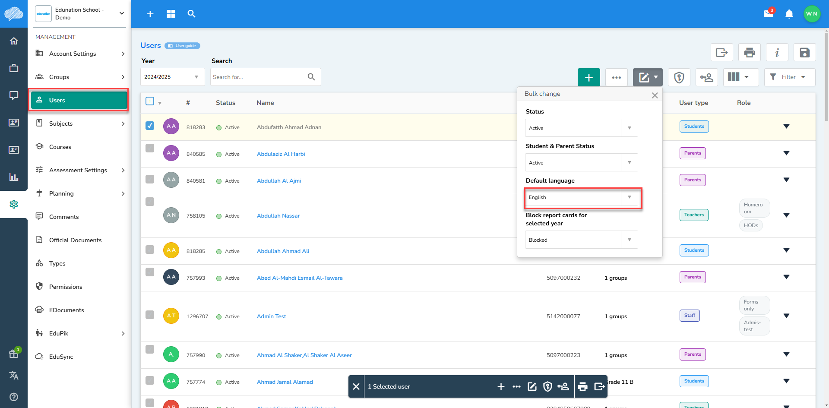829x408 pixels.
Task: Check the Abdullah Al Ajmi row checkbox
Action: [x=150, y=179]
